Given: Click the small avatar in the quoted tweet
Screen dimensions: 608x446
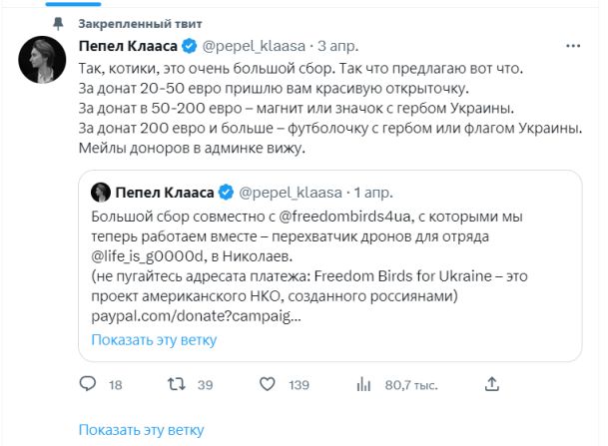Looking at the screenshot, I should click(x=100, y=190).
